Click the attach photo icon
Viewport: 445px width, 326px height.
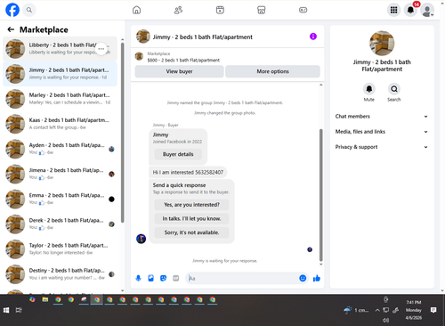(150, 278)
